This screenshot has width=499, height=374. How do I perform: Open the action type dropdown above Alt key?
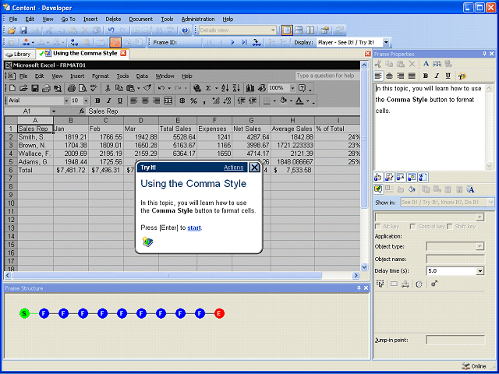pos(480,217)
